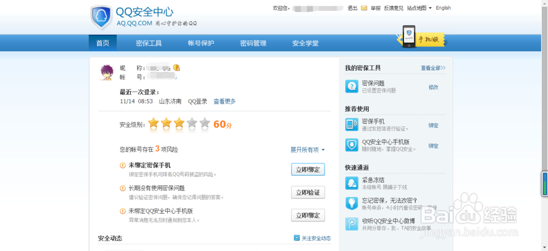
Task: Click warning icon beside 未绑定QQ安全中心手机版
Action: click(122, 211)
